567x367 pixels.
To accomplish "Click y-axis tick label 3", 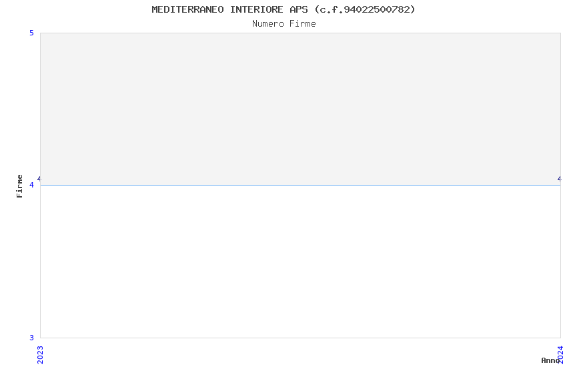I will click(31, 338).
